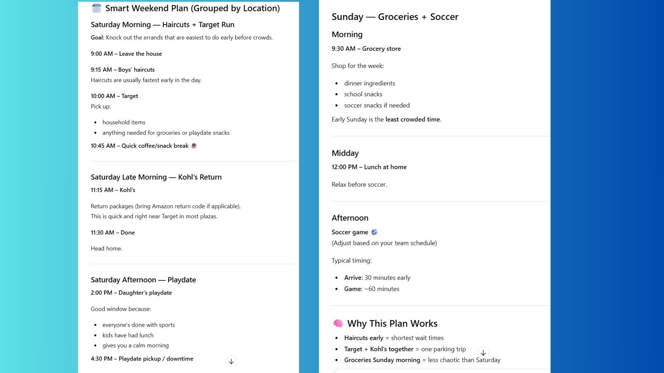Click the calendar icon beside Smart Weekend Plan
This screenshot has height=373, width=664.
pos(96,8)
